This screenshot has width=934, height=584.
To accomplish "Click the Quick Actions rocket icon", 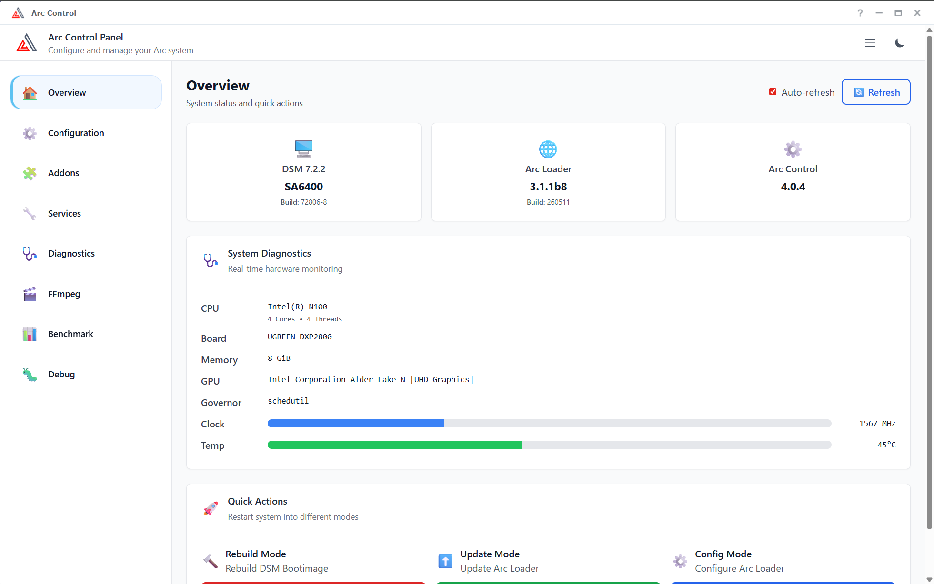I will tap(211, 508).
